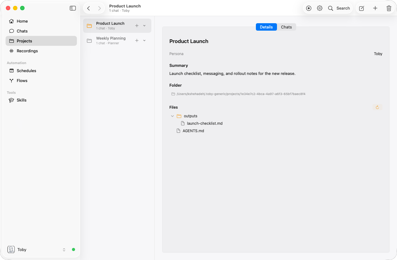Click the green status indicator dot
Viewport: 397px width, 260px height.
point(74,249)
